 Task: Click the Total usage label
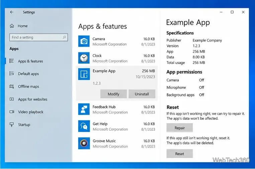[176, 63]
